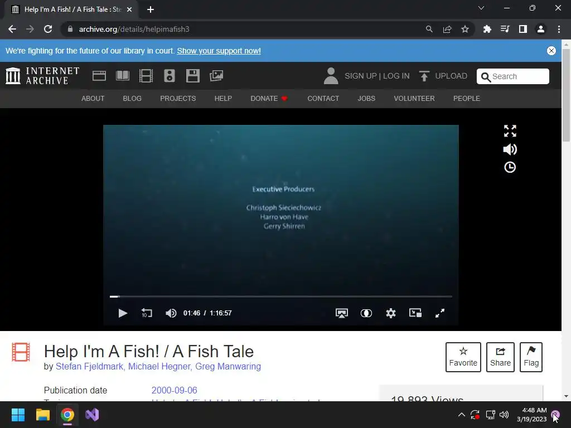Screen dimensions: 571x428
Task: Click the user avatar icon
Action: [331, 76]
